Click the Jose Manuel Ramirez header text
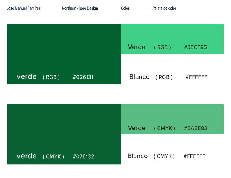The height and width of the screenshot is (178, 231). point(24,8)
